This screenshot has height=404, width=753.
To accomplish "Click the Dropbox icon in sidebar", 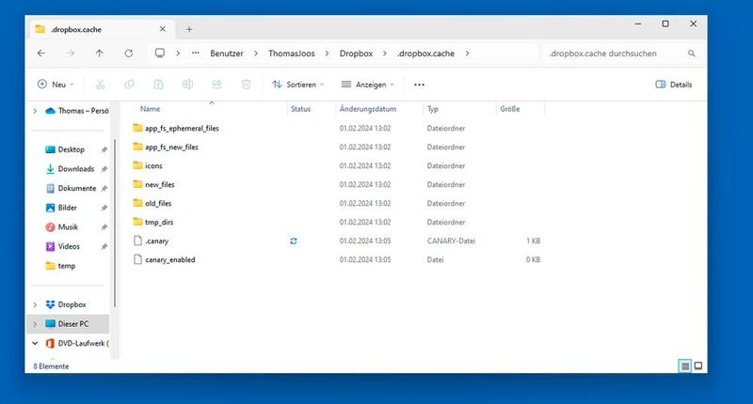I will pyautogui.click(x=51, y=304).
